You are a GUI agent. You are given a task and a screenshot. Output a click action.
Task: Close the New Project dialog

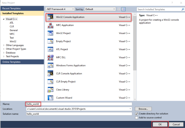click(181, 3)
